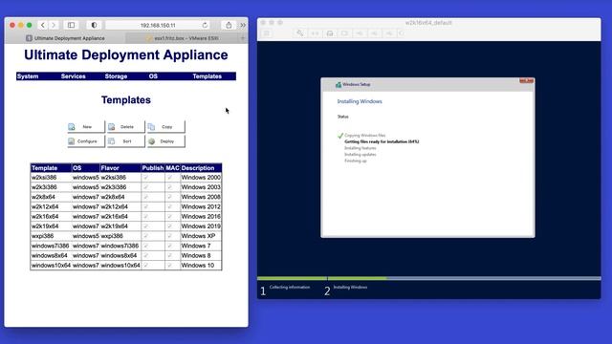Image resolution: width=612 pixels, height=344 pixels.
Task: Show the Safari sidebar
Action: point(71,25)
